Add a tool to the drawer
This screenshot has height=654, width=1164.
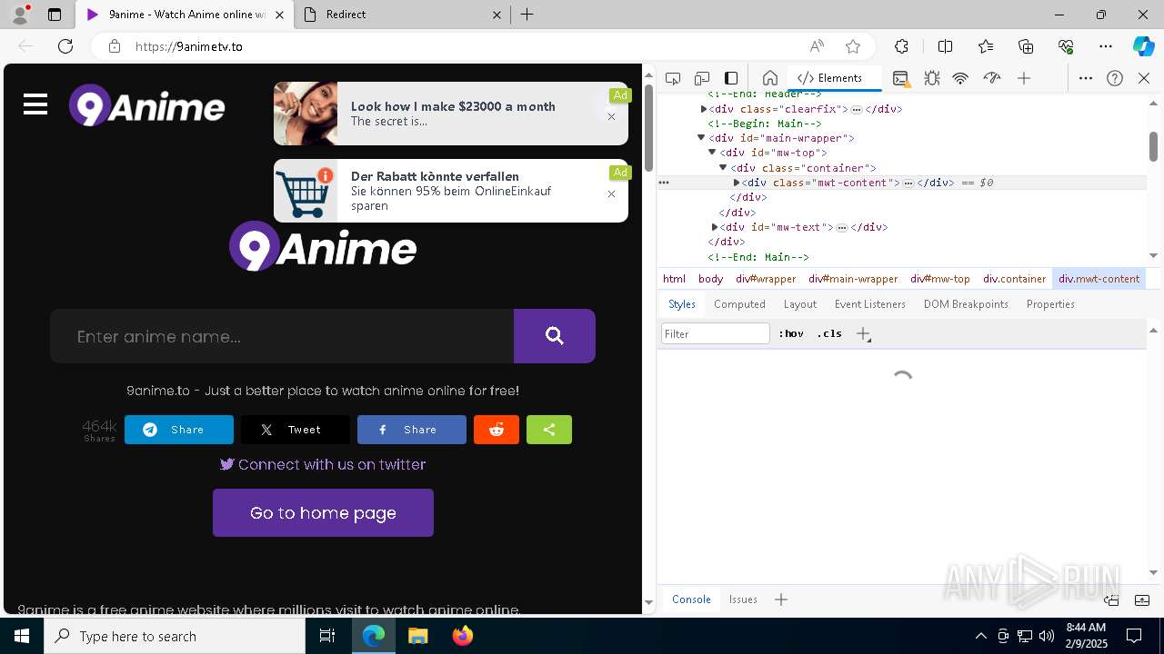click(781, 599)
